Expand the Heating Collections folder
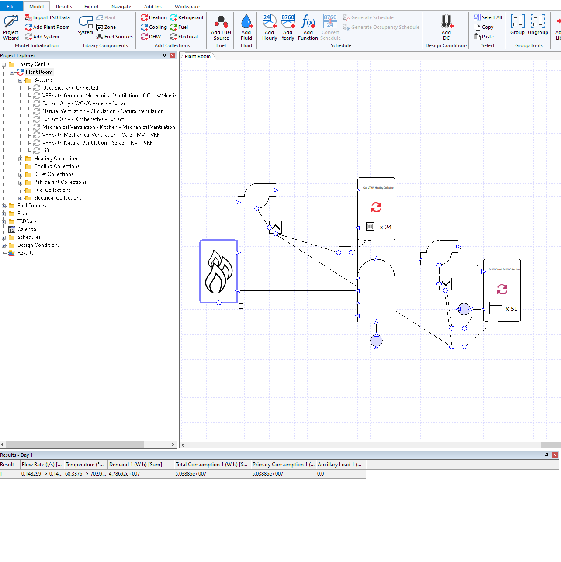Viewport: 561px width, 562px height. [x=21, y=159]
